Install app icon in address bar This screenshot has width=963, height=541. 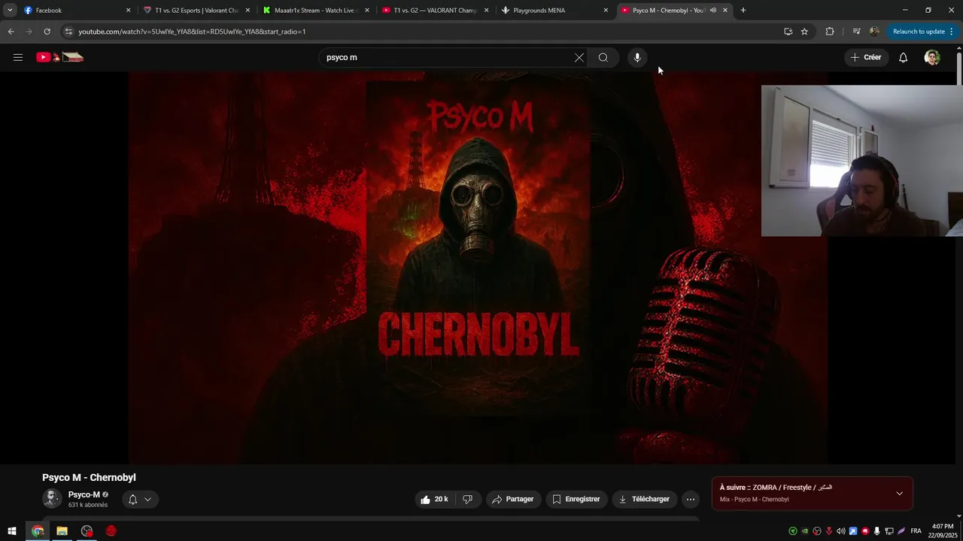pos(788,32)
